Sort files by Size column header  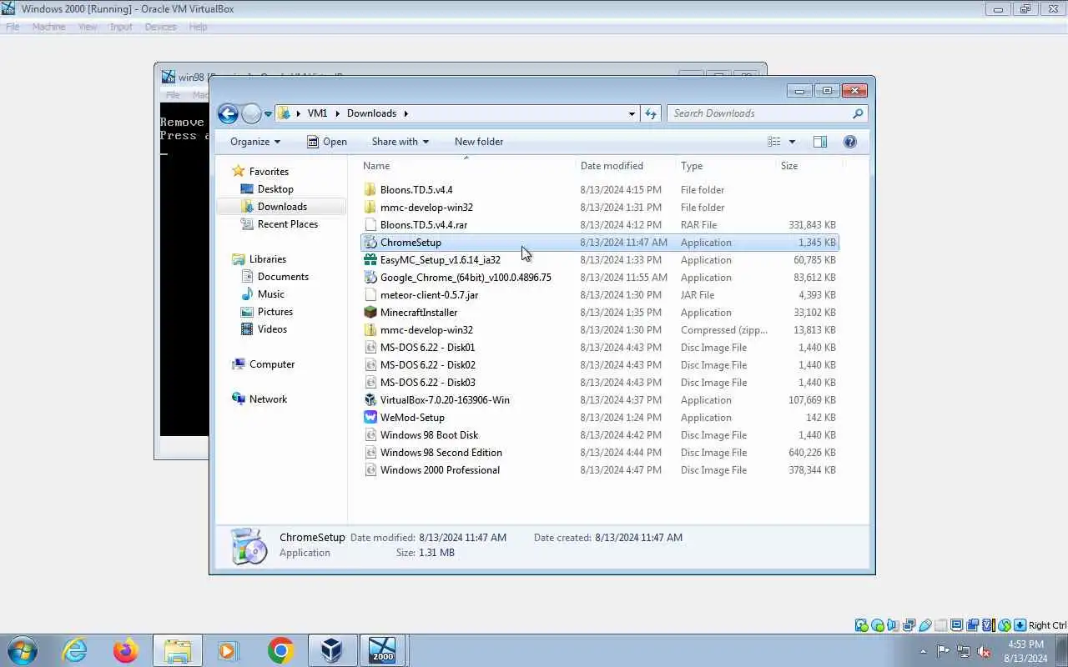coord(808,166)
